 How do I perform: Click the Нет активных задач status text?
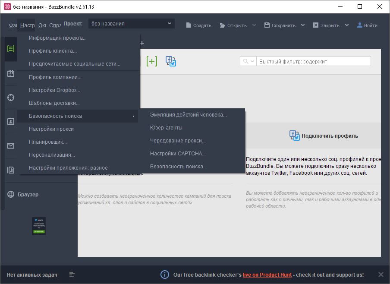click(32, 275)
